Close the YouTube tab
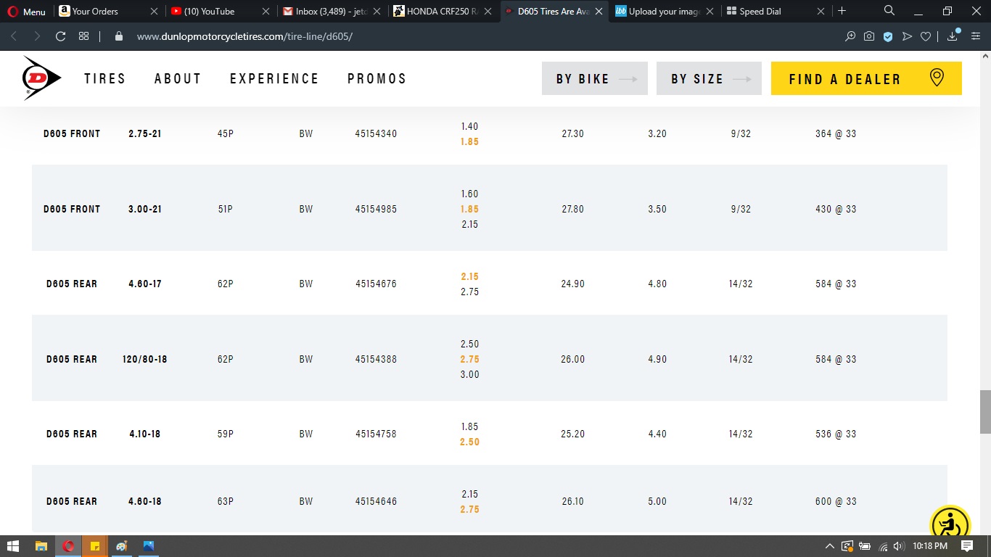 pos(265,12)
